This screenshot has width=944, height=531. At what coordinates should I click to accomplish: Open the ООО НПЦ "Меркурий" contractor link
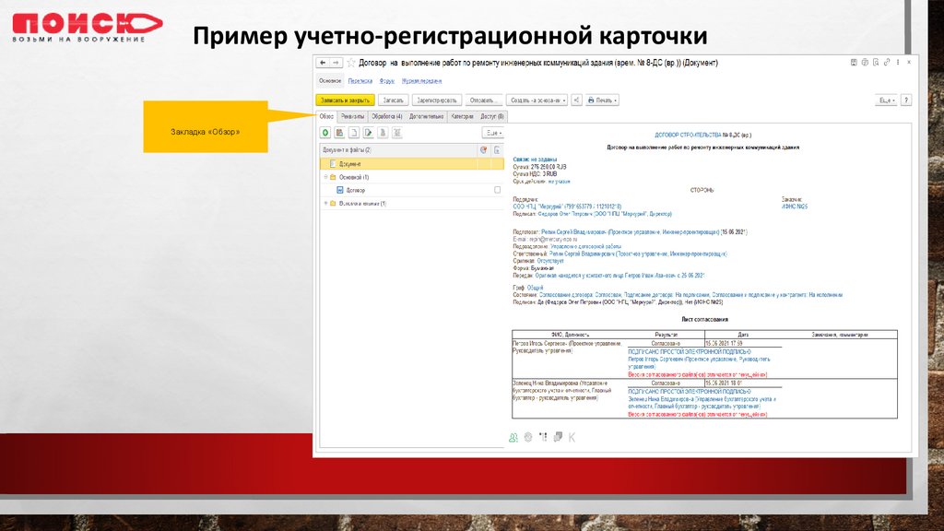point(567,206)
